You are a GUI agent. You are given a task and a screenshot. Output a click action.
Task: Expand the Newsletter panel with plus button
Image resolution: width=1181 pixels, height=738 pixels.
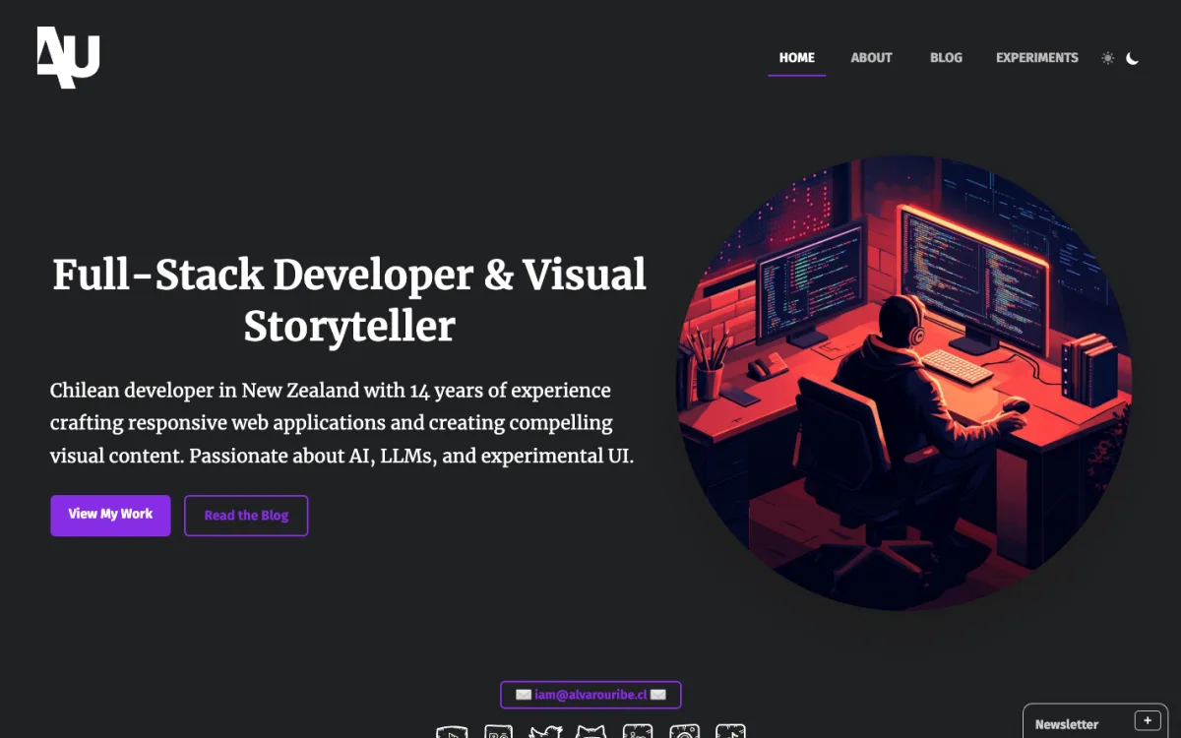1148,720
